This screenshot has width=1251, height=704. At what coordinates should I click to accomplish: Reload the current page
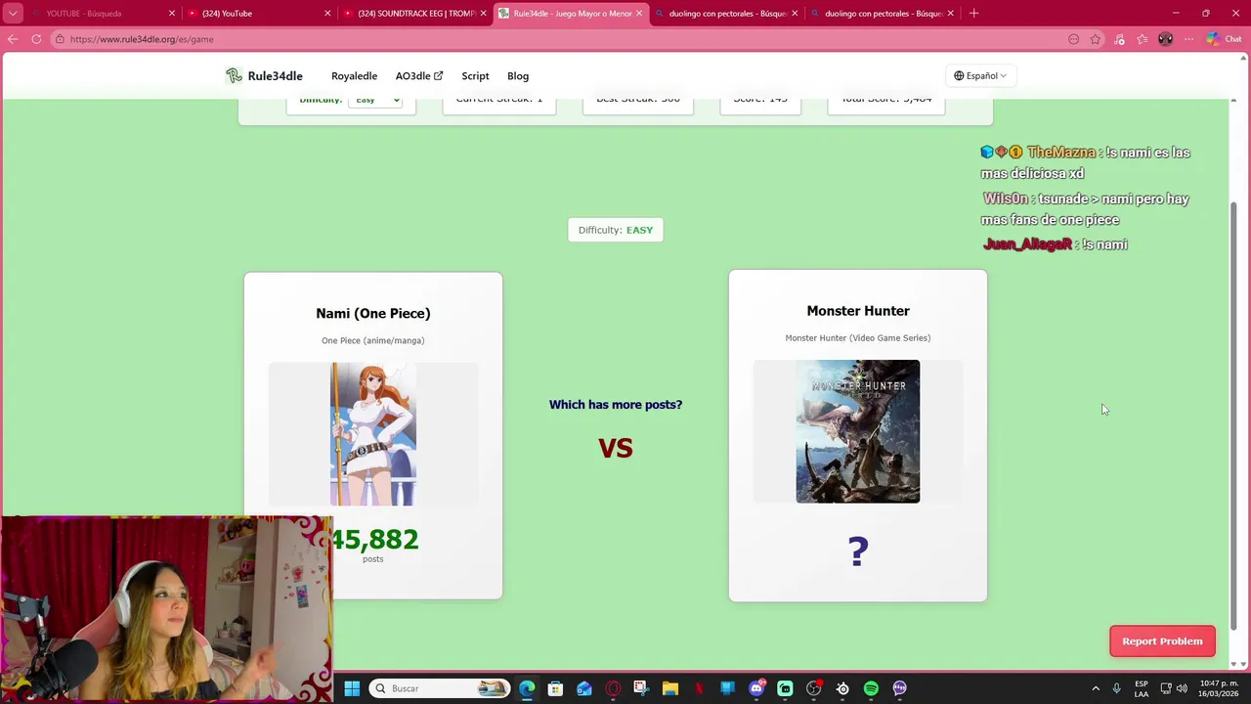(36, 39)
